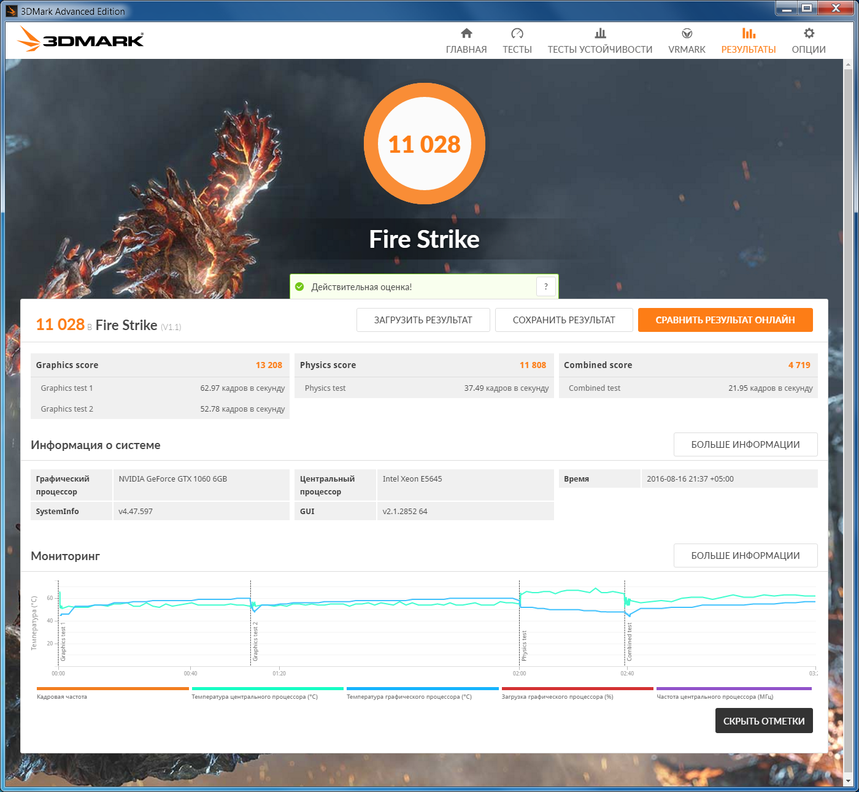Image resolution: width=859 pixels, height=792 pixels.
Task: Click the scrollbar down arrow
Action: (x=848, y=782)
